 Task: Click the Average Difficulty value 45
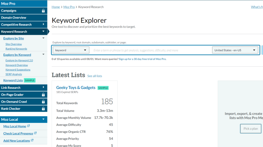(x=111, y=125)
